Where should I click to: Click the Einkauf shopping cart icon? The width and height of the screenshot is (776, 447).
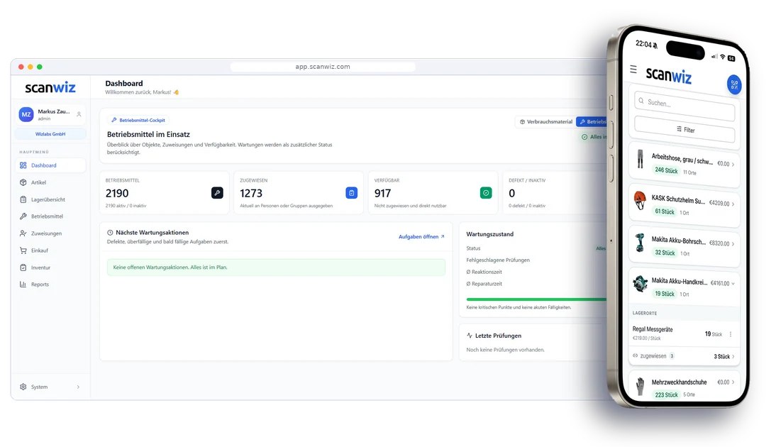tap(23, 250)
